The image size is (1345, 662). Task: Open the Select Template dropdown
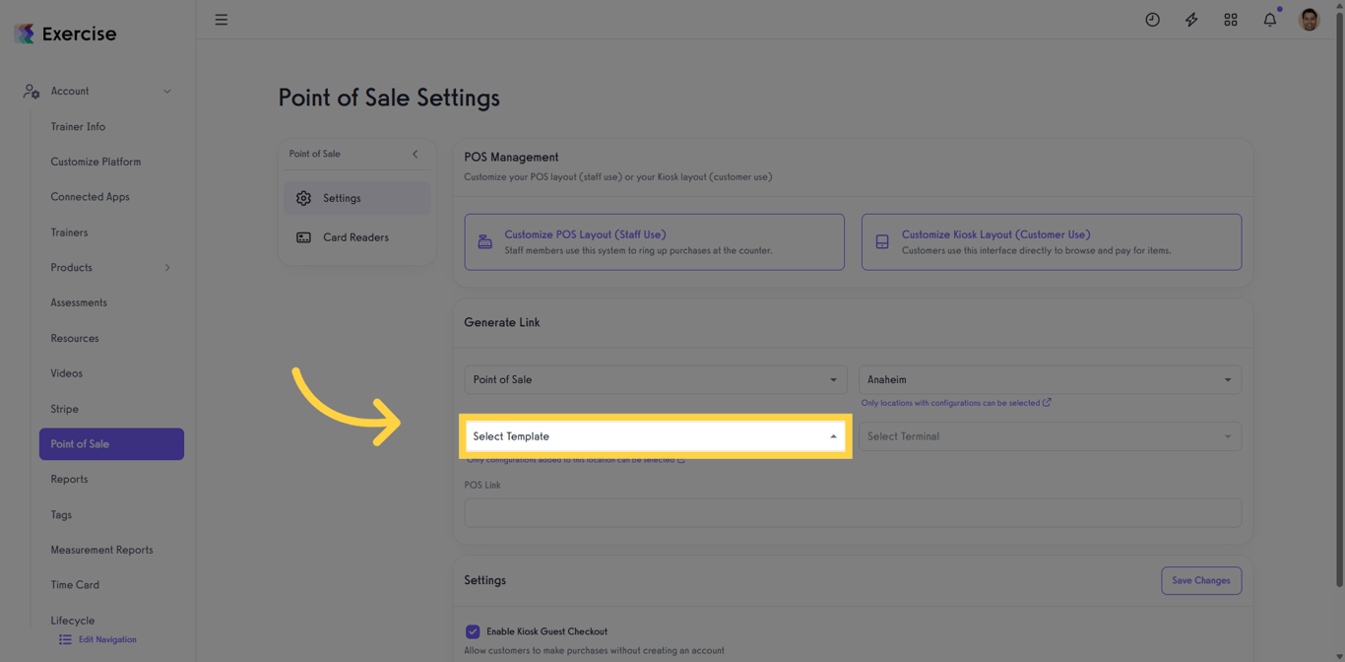(x=655, y=435)
